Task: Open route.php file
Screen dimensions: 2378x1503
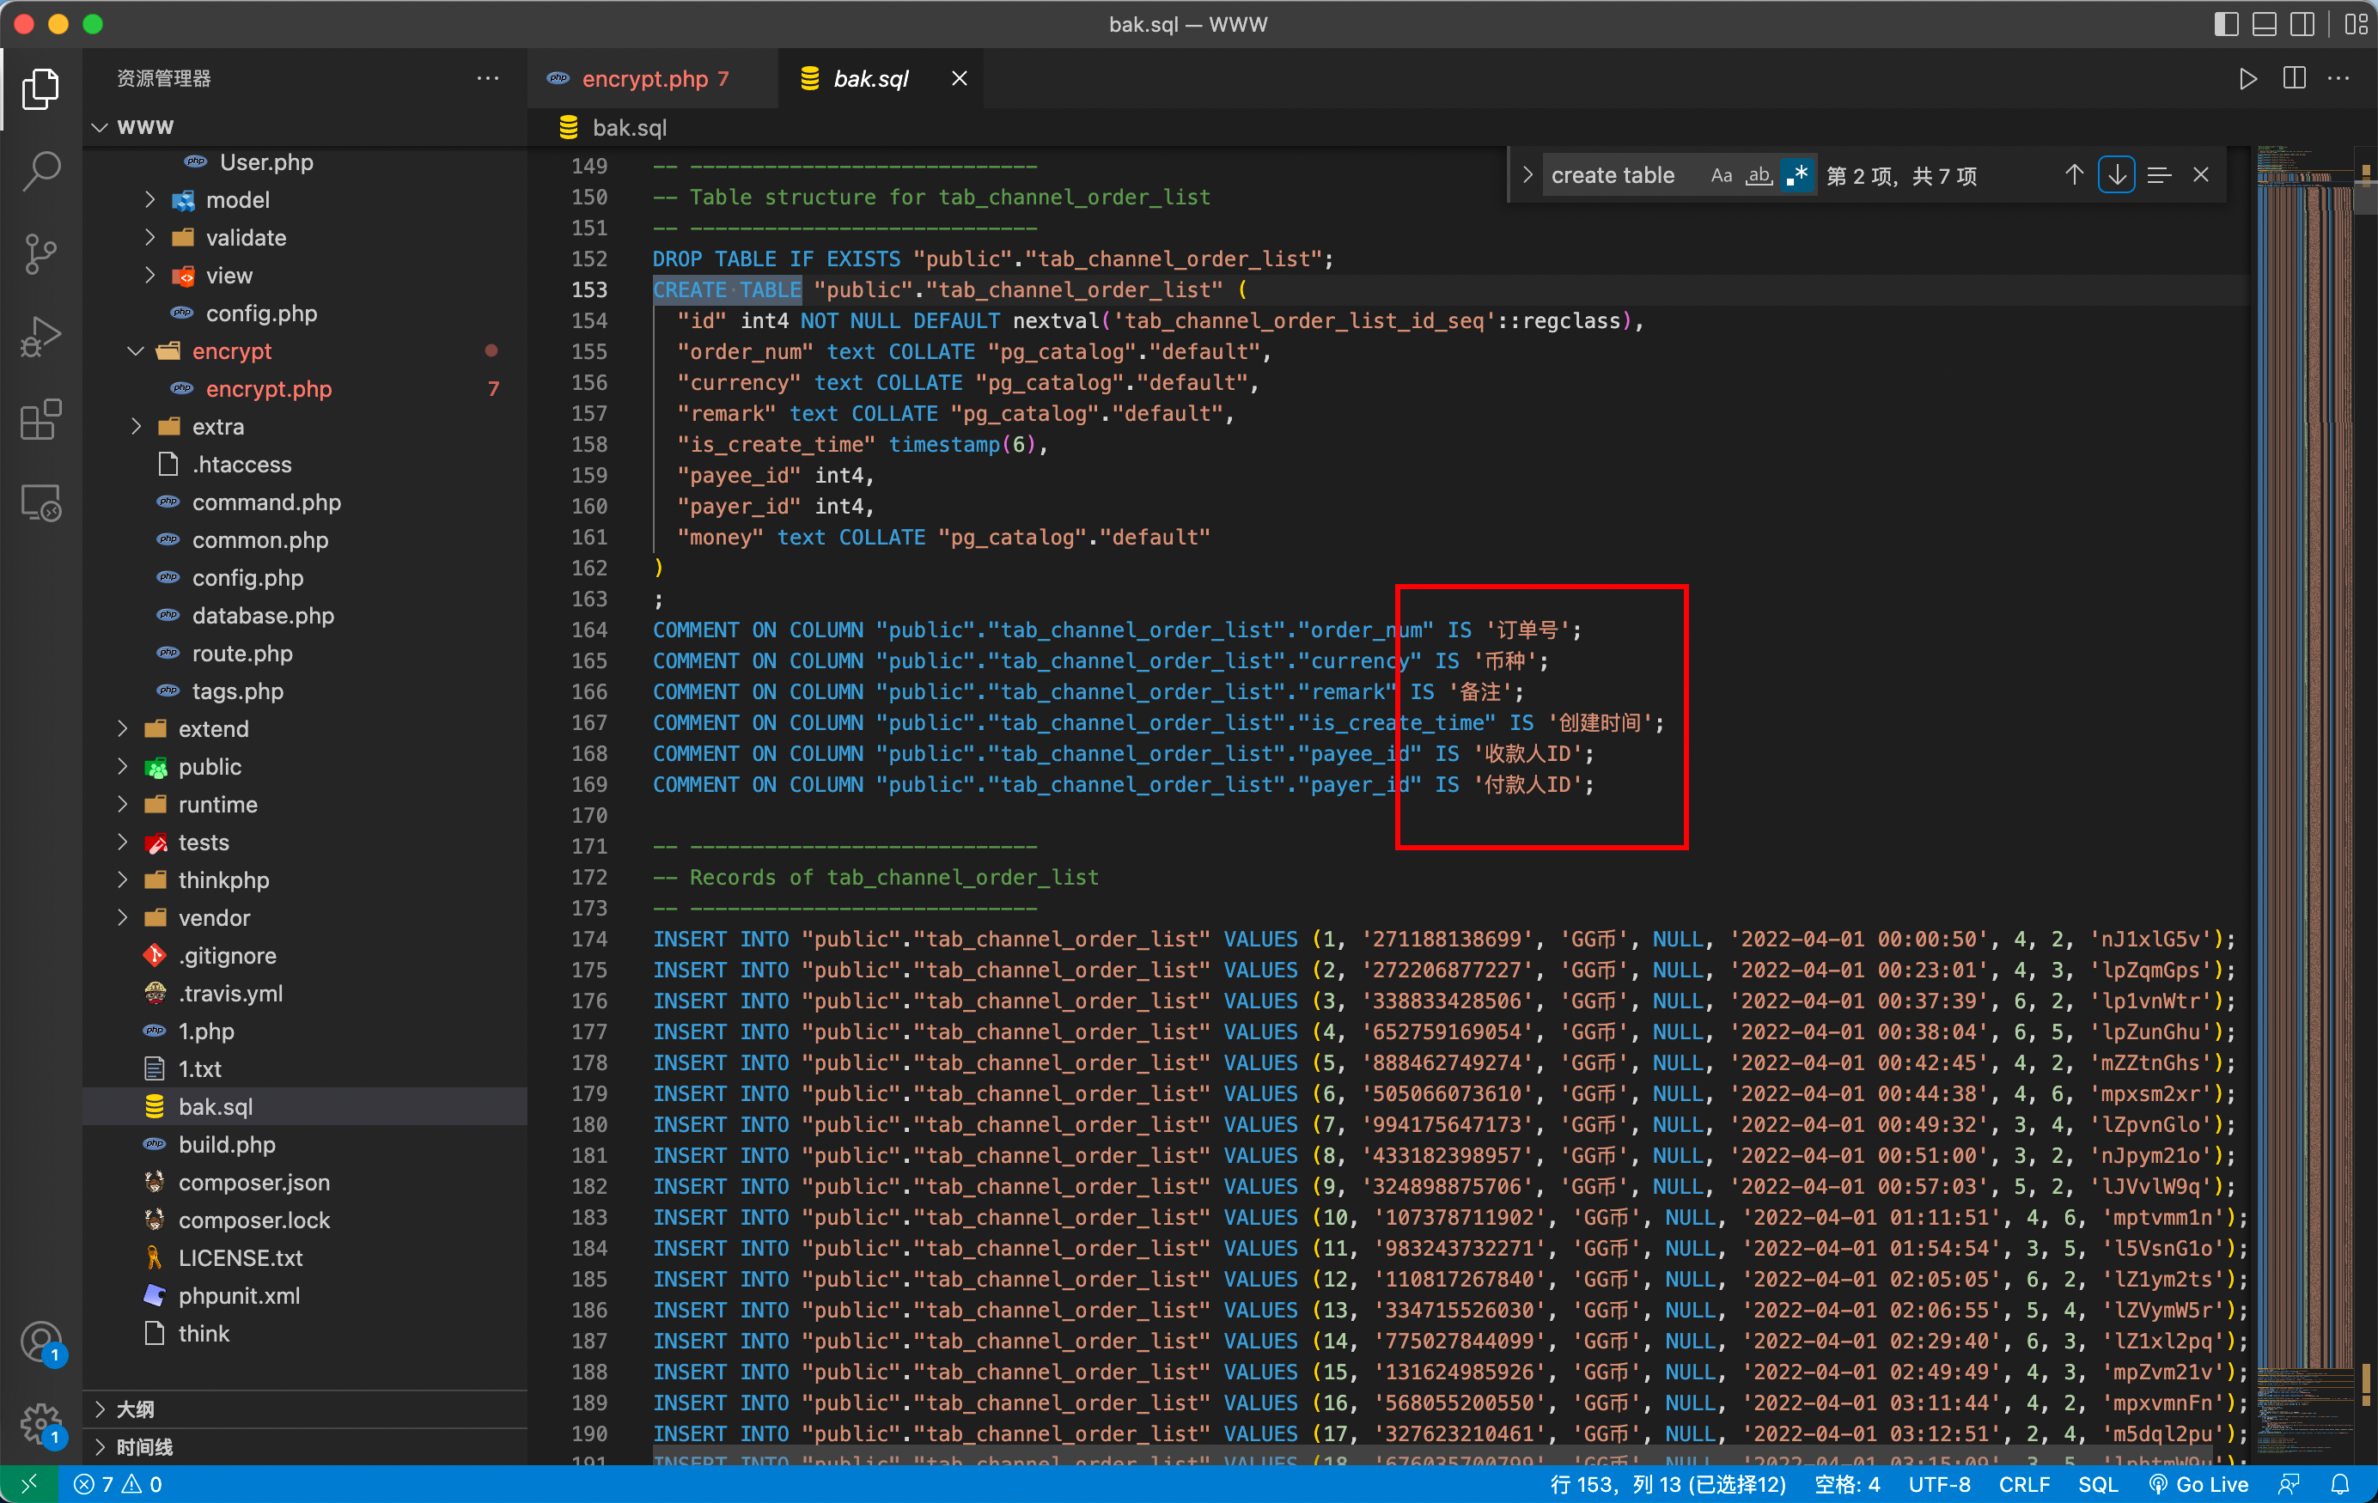Action: tap(242, 654)
